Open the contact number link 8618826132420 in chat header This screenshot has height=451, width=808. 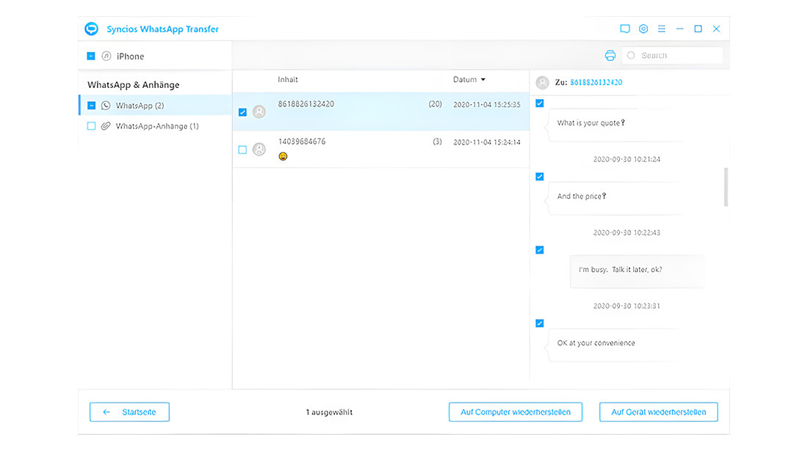pos(596,82)
